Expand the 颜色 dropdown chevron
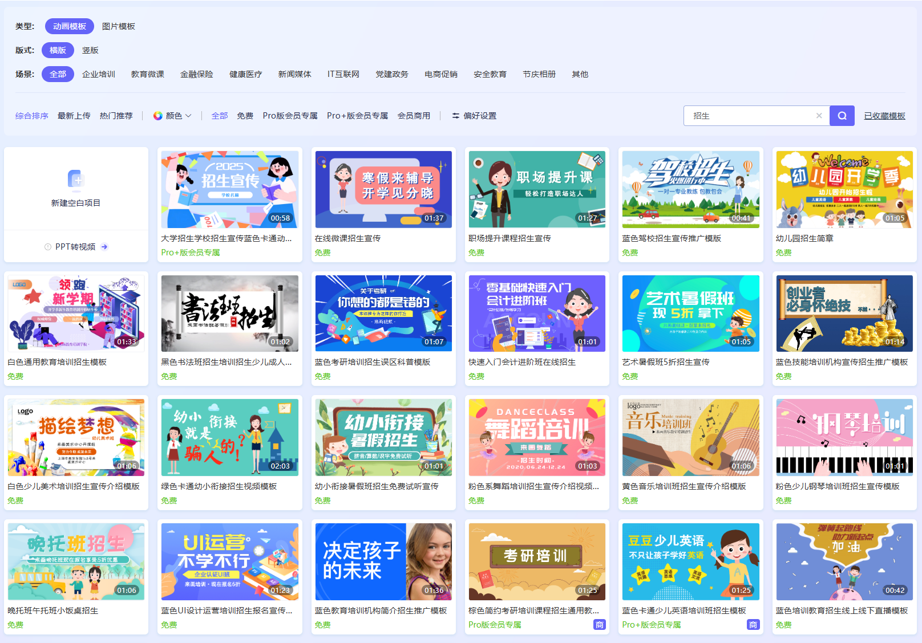This screenshot has width=922, height=643. pos(188,116)
